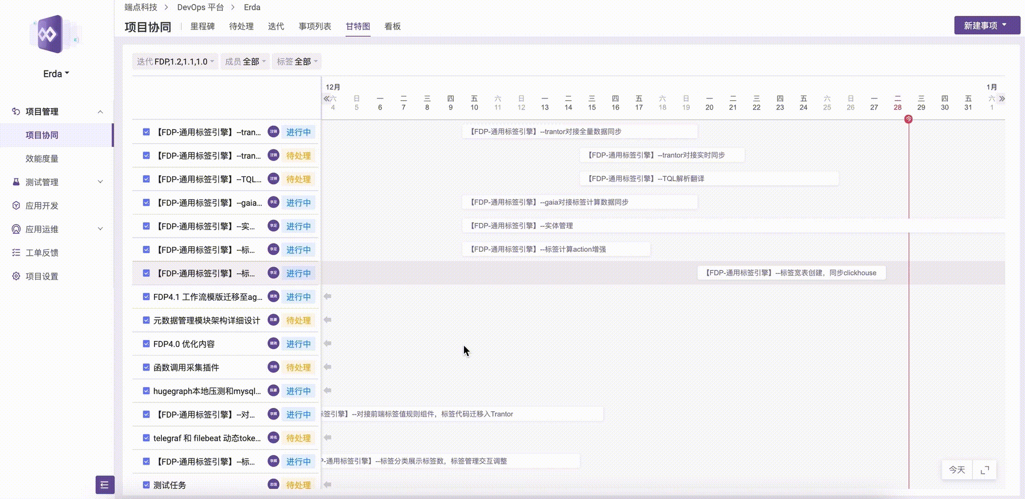Open 工单反馈 using its list icon
This screenshot has width=1025, height=499.
pos(15,252)
